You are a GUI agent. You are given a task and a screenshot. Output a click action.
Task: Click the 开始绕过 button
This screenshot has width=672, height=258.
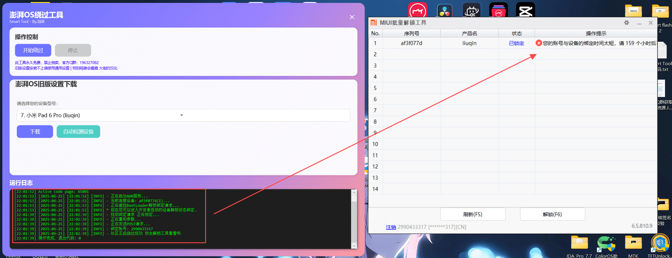pyautogui.click(x=33, y=50)
